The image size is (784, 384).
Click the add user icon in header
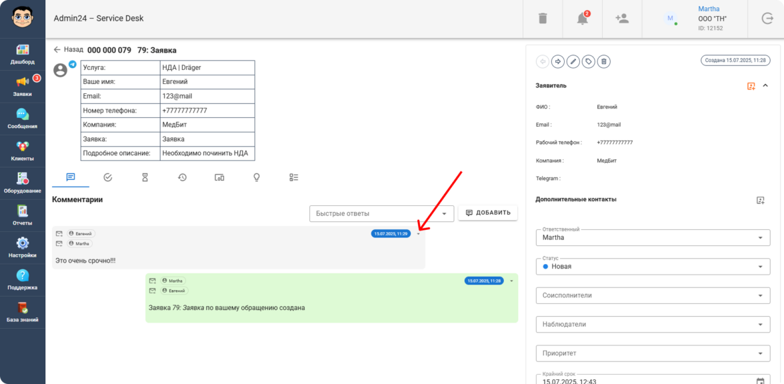point(622,19)
